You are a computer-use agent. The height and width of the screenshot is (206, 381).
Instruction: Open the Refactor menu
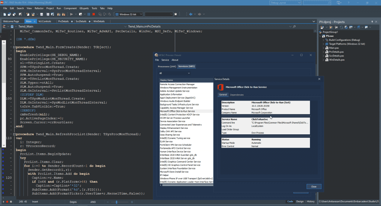click(x=39, y=8)
